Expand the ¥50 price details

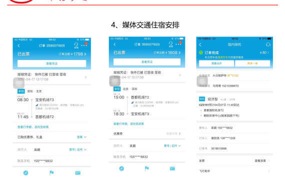[x=264, y=52]
